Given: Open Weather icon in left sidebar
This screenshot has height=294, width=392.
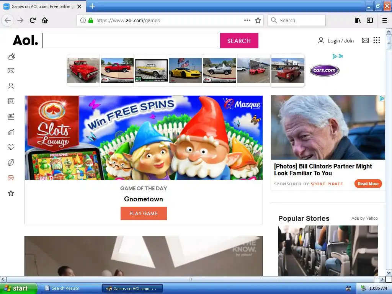Looking at the screenshot, I should (x=11, y=57).
